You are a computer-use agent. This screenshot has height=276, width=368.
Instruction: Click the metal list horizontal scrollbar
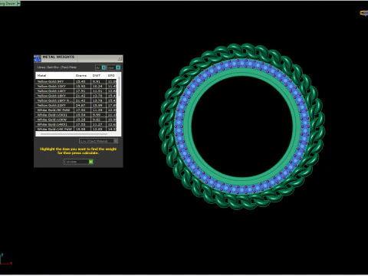(x=74, y=134)
